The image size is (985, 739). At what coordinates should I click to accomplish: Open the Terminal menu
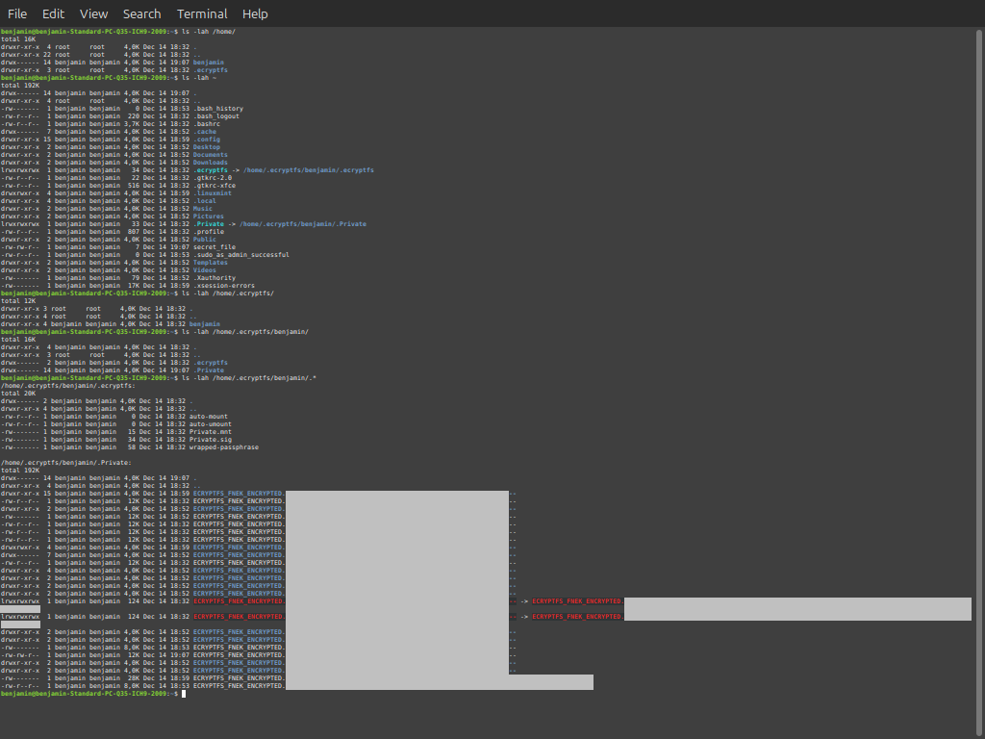coord(202,13)
